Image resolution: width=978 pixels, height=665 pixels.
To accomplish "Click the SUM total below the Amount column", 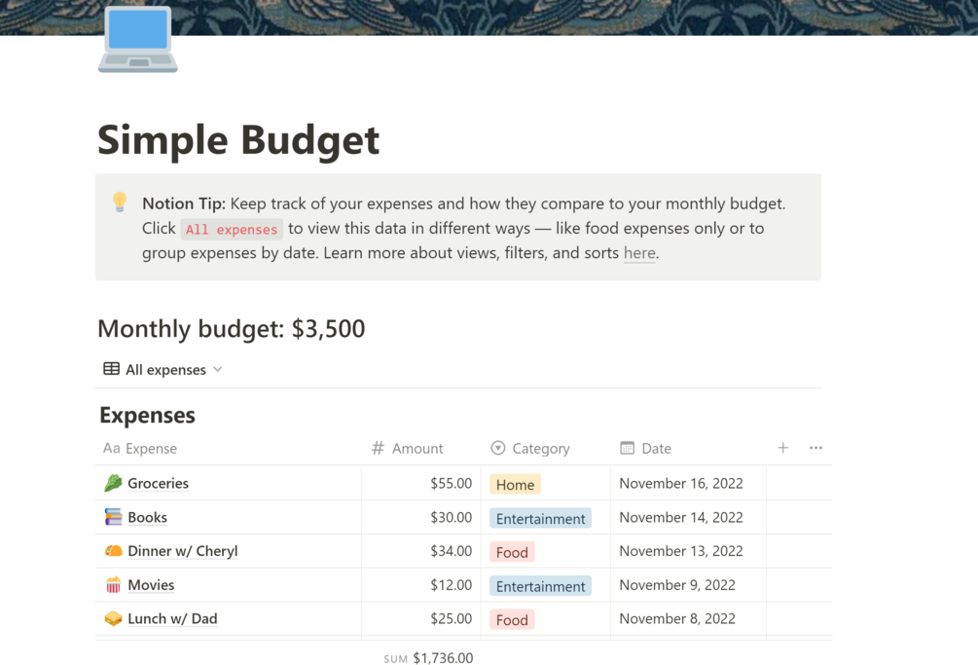I will (x=429, y=658).
